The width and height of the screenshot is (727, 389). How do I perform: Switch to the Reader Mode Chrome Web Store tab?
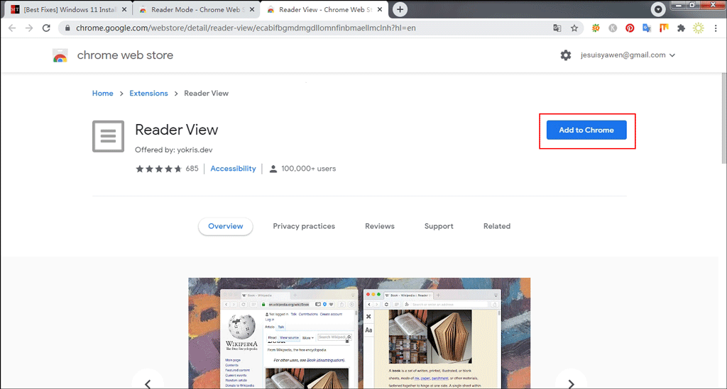pos(197,9)
